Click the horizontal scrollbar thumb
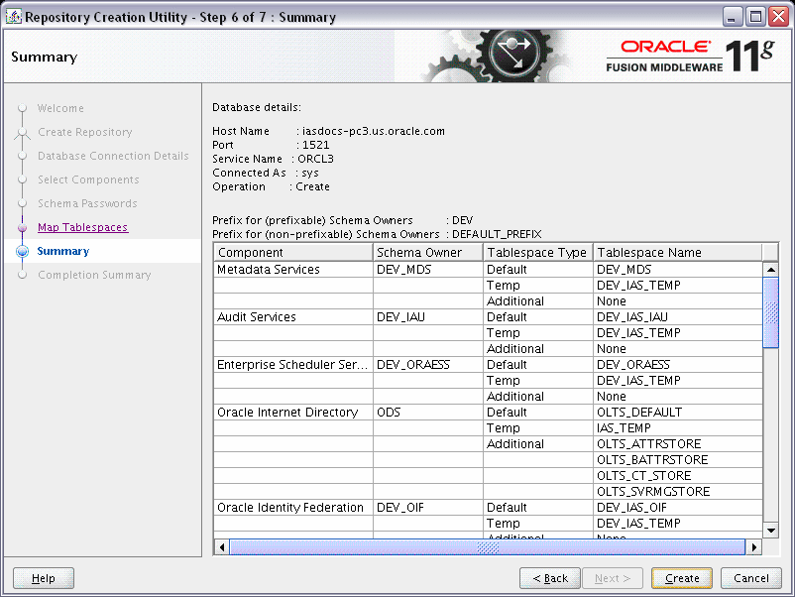 (x=488, y=547)
